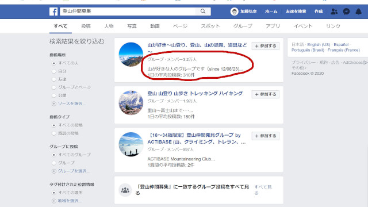Click the すべて見る link
The width and height of the screenshot is (368, 207).
(263, 190)
